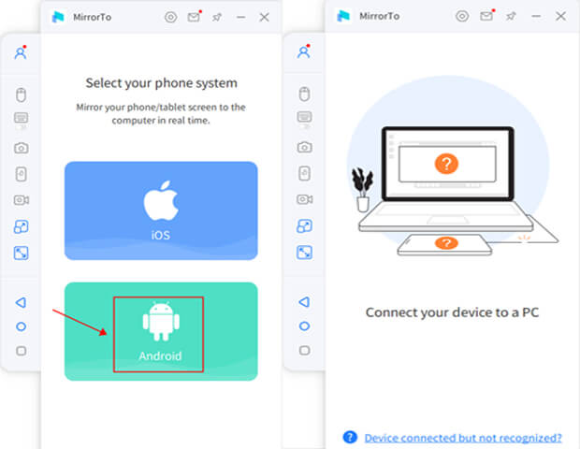Pin right MirrorTo window on top
Image resolution: width=580 pixels, height=449 pixels.
click(511, 16)
